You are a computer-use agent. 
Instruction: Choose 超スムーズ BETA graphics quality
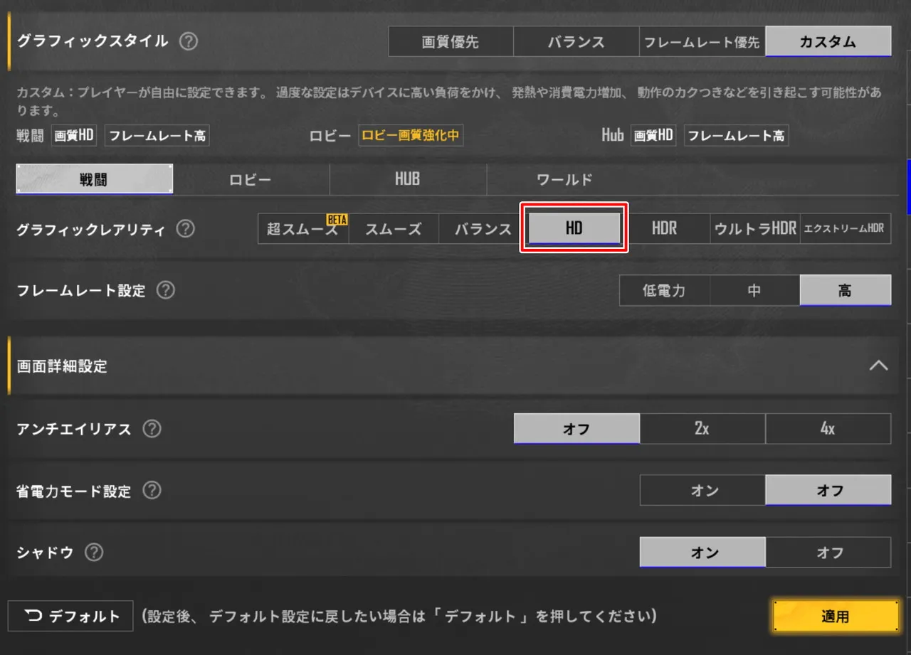pyautogui.click(x=303, y=229)
